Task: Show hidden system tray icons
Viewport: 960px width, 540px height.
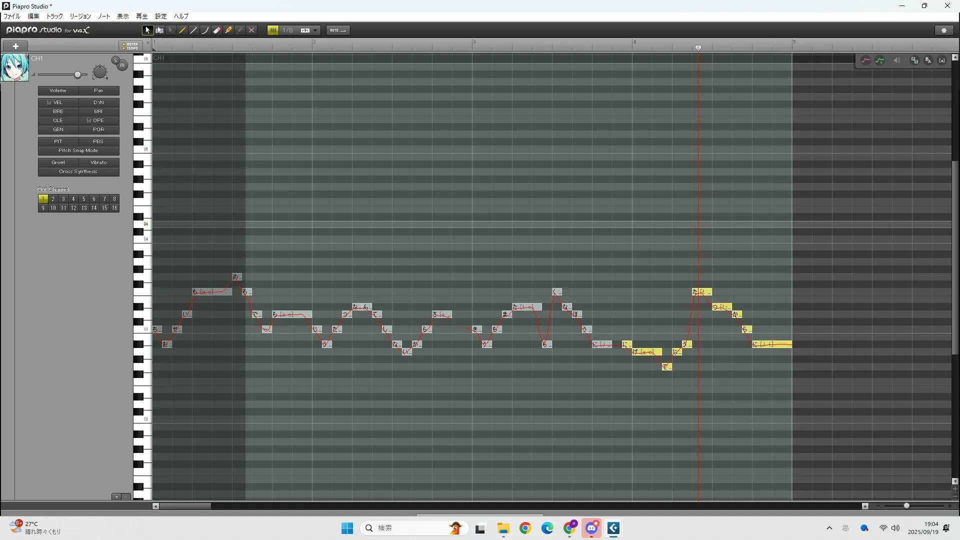Action: [829, 528]
